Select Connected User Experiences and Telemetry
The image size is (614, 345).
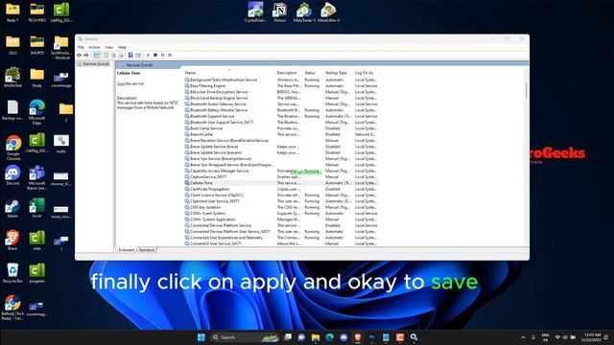tap(280, 238)
